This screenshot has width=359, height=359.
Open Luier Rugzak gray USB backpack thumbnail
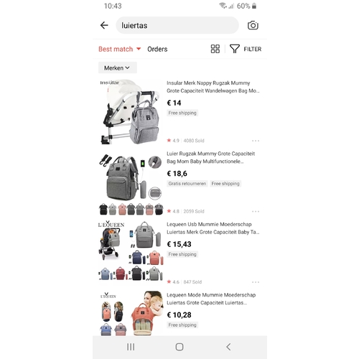click(x=131, y=182)
